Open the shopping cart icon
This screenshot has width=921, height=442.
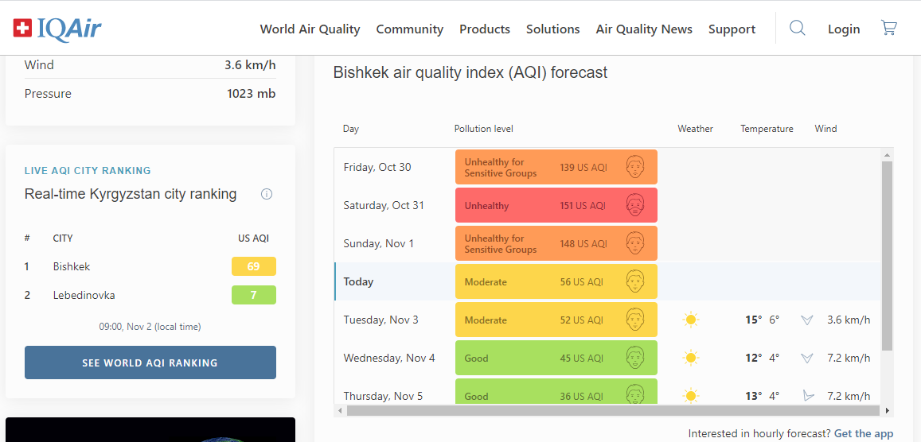888,29
